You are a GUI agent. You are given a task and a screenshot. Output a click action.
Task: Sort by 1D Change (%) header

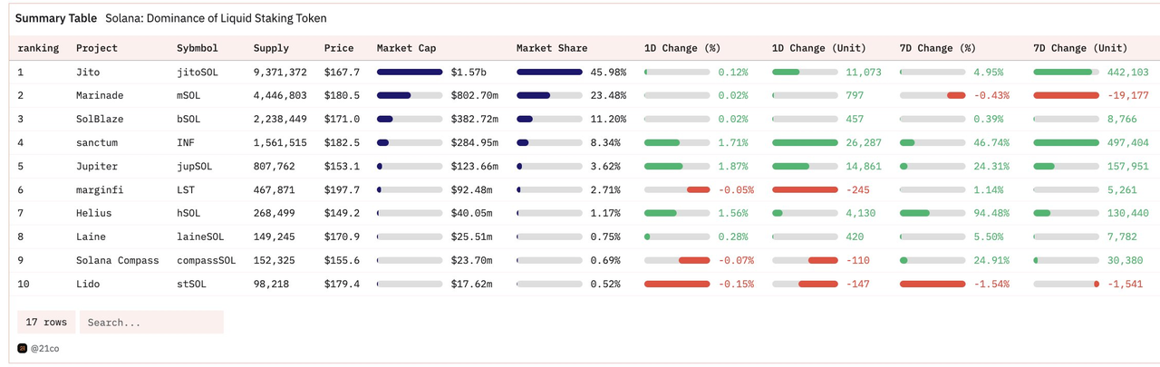point(681,48)
